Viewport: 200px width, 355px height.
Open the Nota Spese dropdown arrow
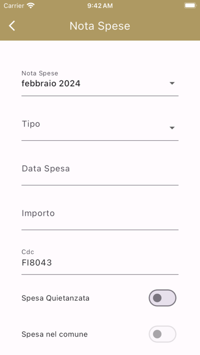click(x=172, y=83)
